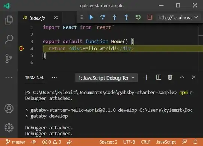203x146 pixels.
Task: Stop debugging with the red square
Action: [x=150, y=17]
